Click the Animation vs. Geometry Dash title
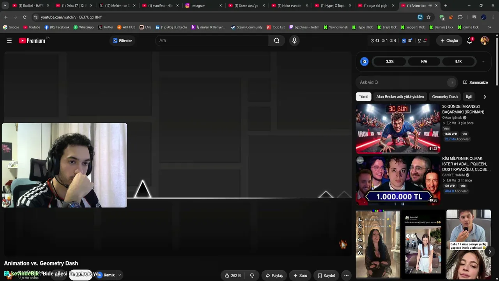 (x=41, y=263)
